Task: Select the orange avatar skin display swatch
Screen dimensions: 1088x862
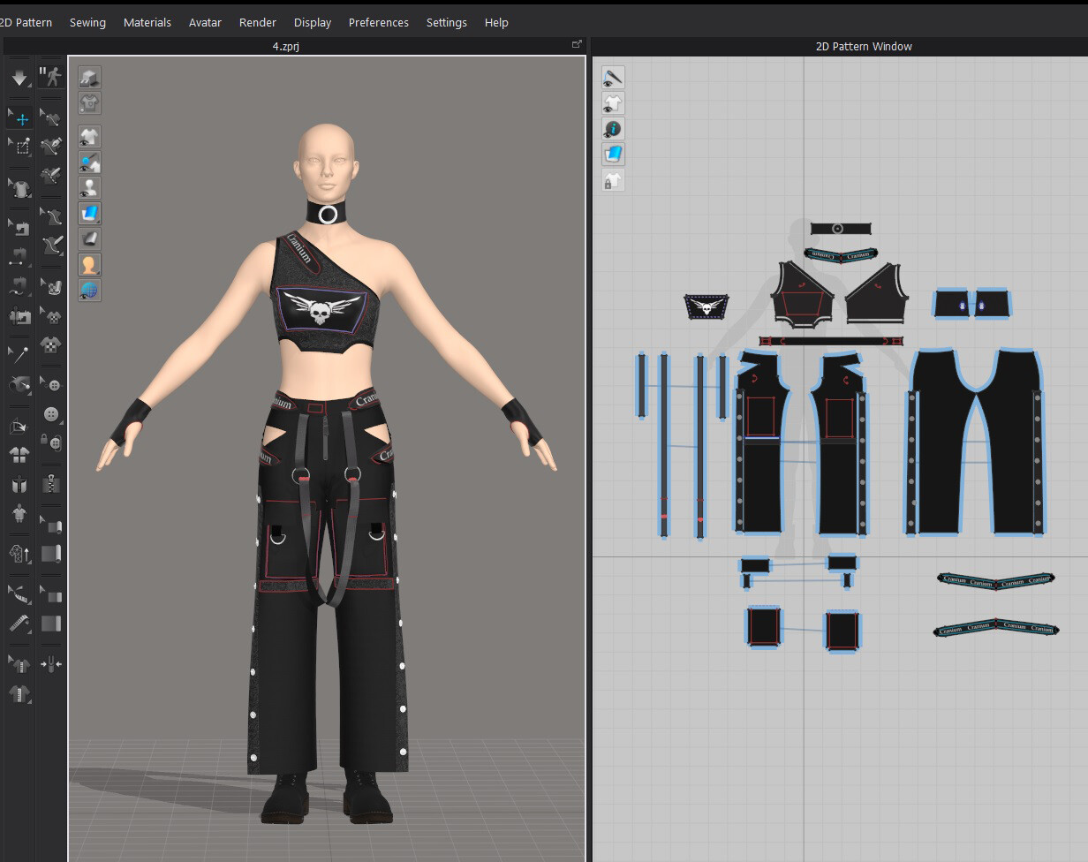Action: click(89, 264)
